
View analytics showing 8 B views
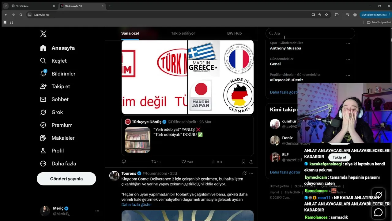pos(217,161)
